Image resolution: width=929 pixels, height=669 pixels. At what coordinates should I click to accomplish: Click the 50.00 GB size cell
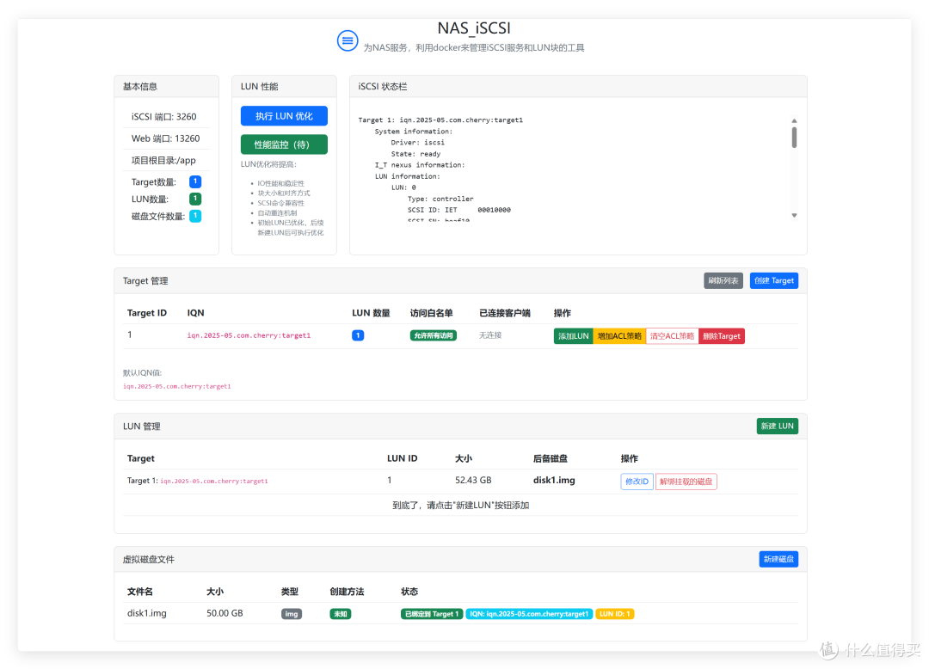(x=225, y=613)
